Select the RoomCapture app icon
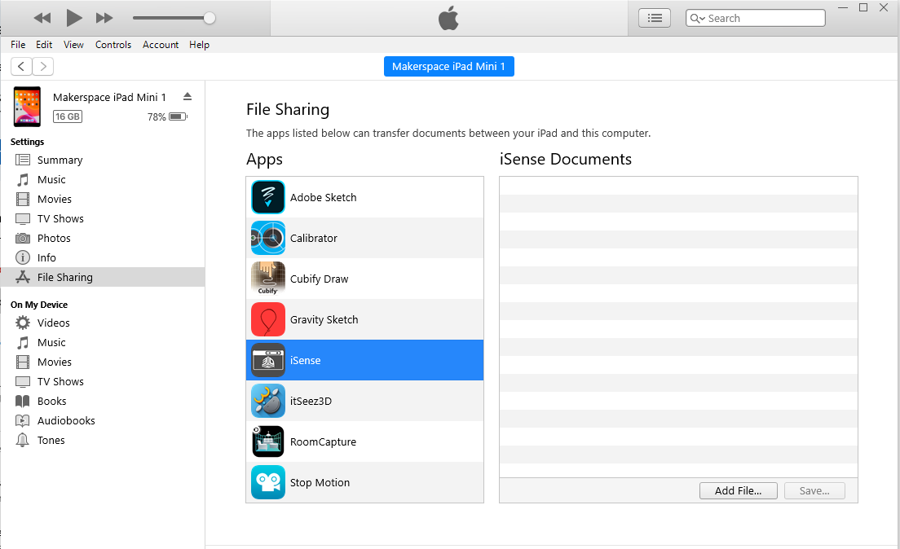900x549 pixels. 267,441
